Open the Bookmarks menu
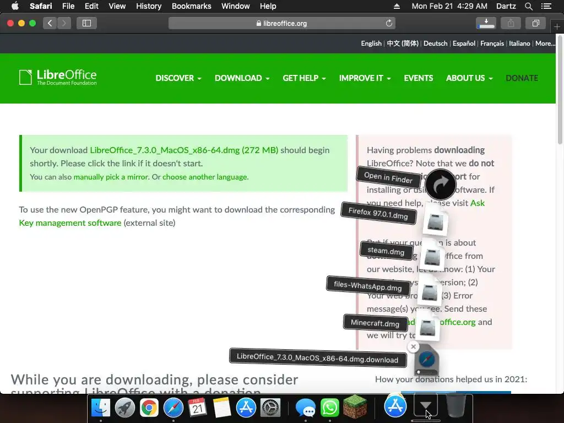The height and width of the screenshot is (423, 564). [191, 6]
